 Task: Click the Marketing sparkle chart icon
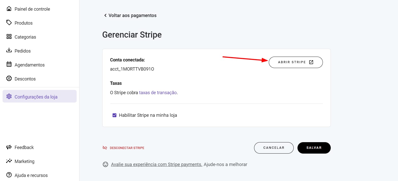[x=9, y=161]
